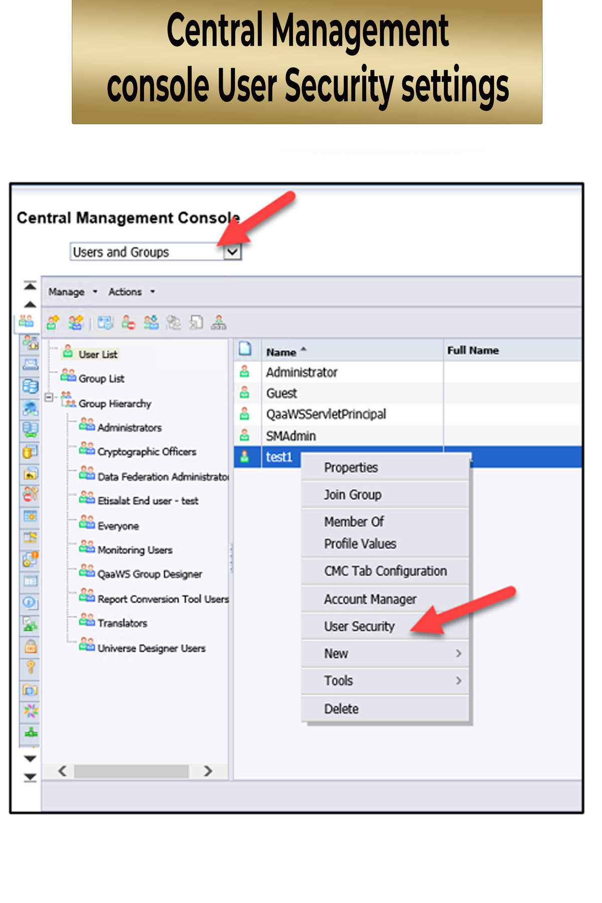
Task: Open the alert clock sidebar icon with orange badge
Action: [30, 559]
